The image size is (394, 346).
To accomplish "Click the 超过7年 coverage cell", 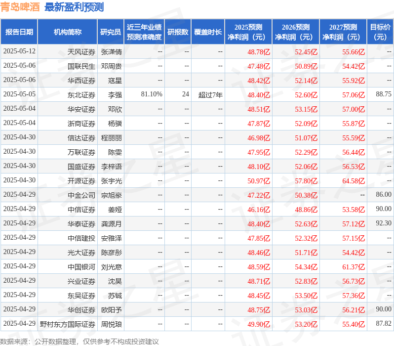I will (x=210, y=95).
